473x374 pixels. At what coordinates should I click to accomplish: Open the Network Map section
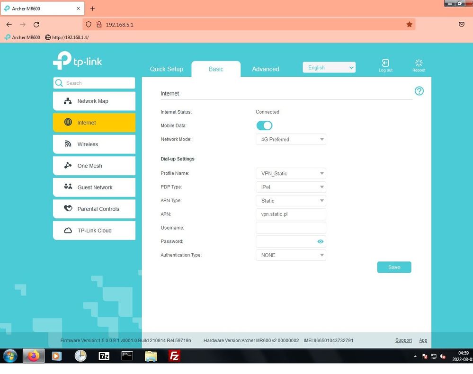point(93,101)
